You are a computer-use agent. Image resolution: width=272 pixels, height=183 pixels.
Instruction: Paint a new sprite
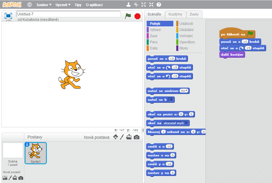pos(122,137)
